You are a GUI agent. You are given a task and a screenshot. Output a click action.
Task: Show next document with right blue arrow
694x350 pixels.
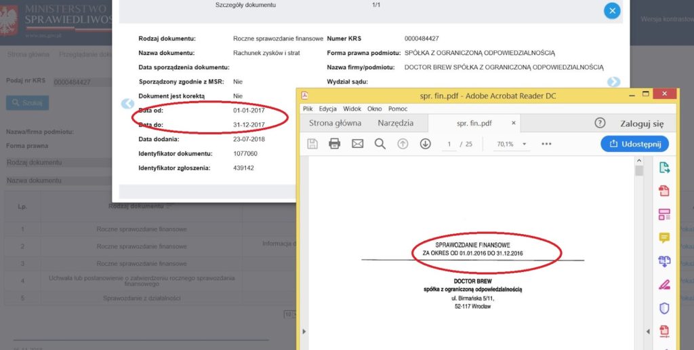pyautogui.click(x=613, y=81)
